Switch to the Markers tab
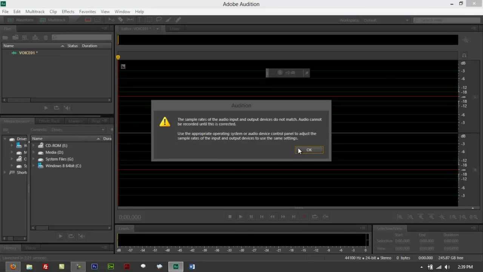The image size is (483, 272). coord(75,121)
